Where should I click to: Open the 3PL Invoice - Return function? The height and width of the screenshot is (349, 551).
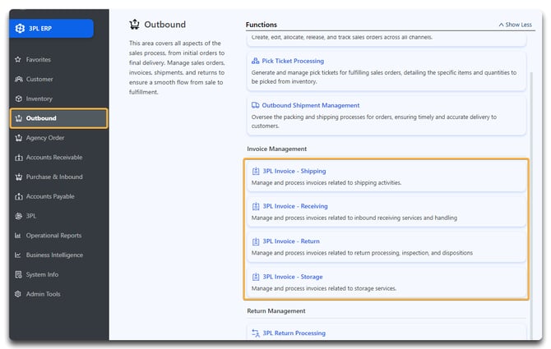click(290, 241)
